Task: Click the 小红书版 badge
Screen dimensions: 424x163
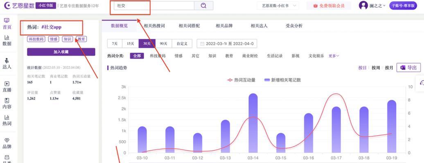Action: [46, 5]
